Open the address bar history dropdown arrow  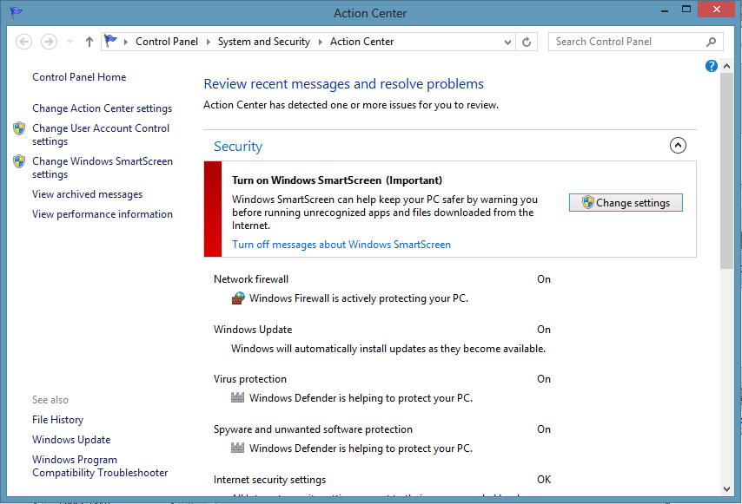(507, 41)
